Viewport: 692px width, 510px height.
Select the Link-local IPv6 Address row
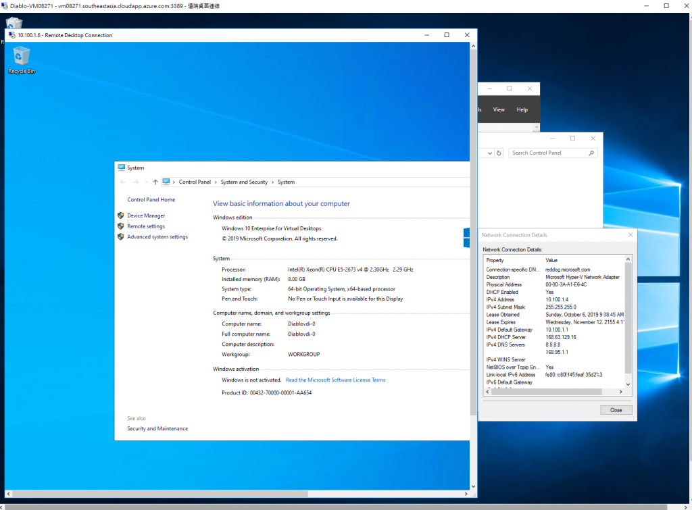[554, 374]
